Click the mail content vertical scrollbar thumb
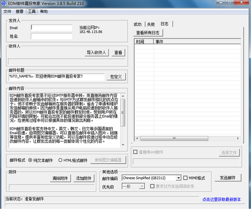251x209 pixels. coord(123,113)
